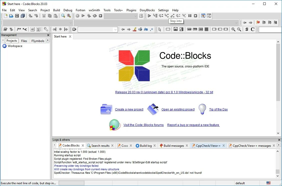Click the Release 20.03 version link
Image resolution: width=282 pixels, height=186 pixels.
pyautogui.click(x=164, y=92)
